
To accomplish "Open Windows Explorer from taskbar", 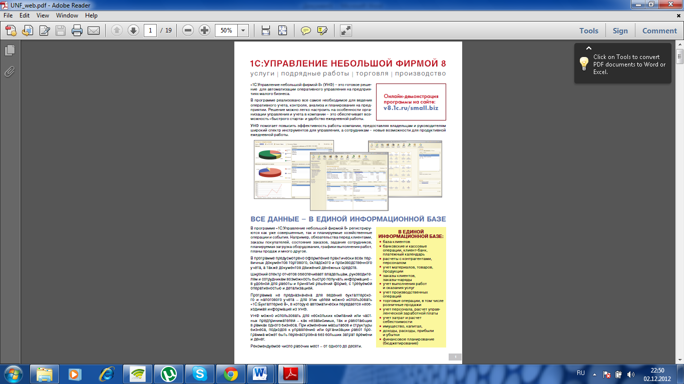I will 45,373.
